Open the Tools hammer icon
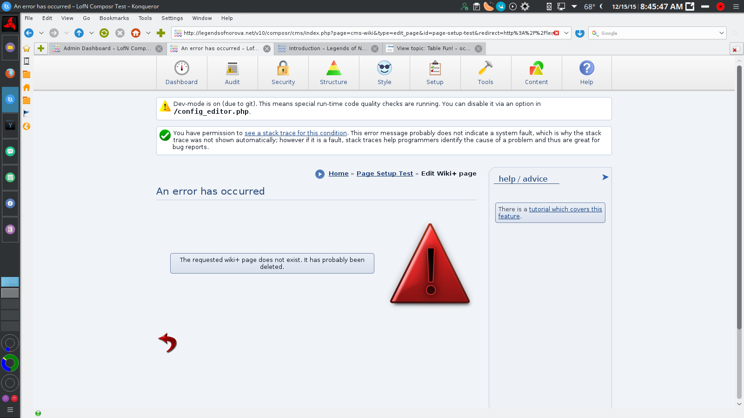744x418 pixels. pyautogui.click(x=485, y=68)
